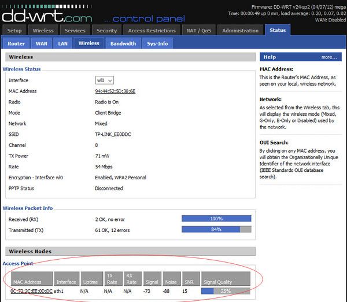Open the Wireless main tab

[43, 30]
